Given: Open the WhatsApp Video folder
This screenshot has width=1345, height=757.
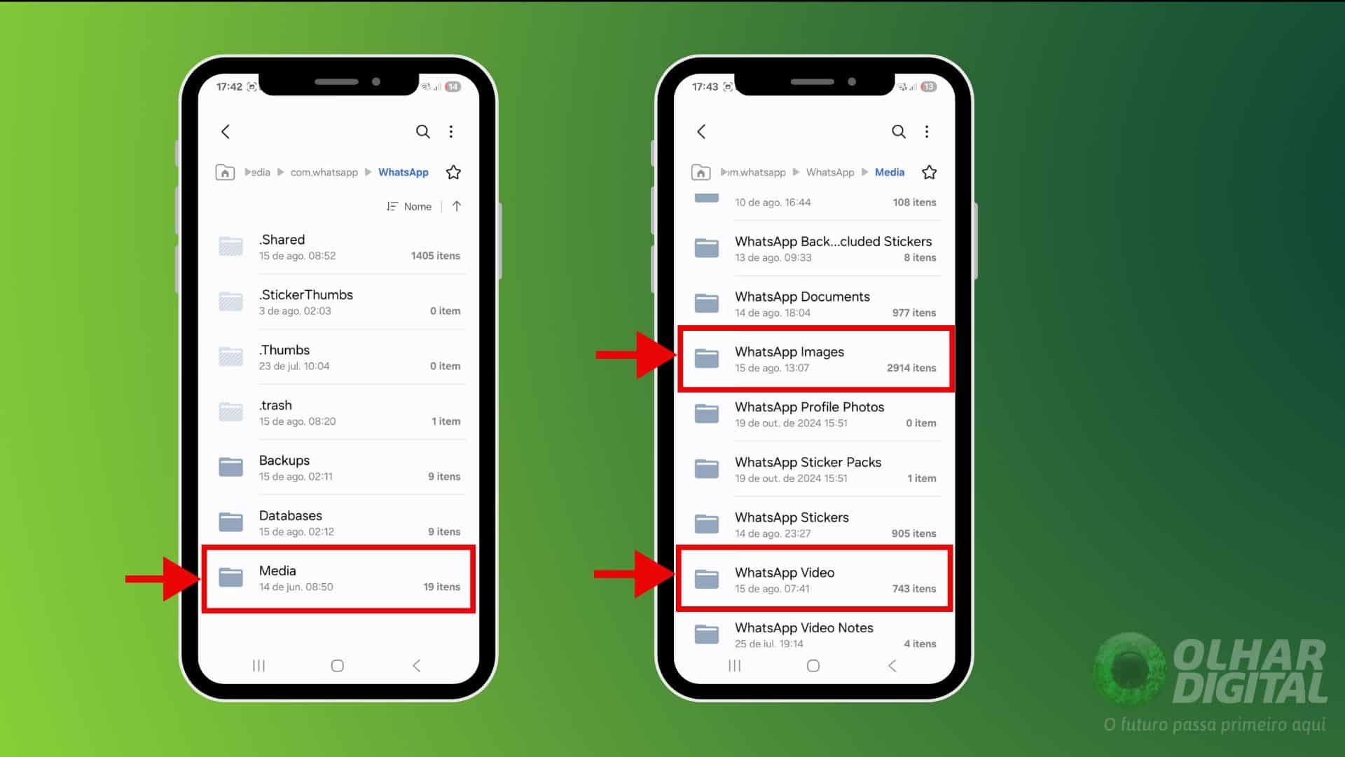Looking at the screenshot, I should coord(815,580).
